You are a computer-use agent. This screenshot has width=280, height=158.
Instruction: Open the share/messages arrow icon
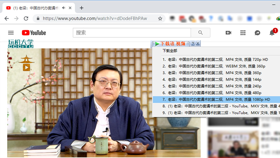[257, 33]
